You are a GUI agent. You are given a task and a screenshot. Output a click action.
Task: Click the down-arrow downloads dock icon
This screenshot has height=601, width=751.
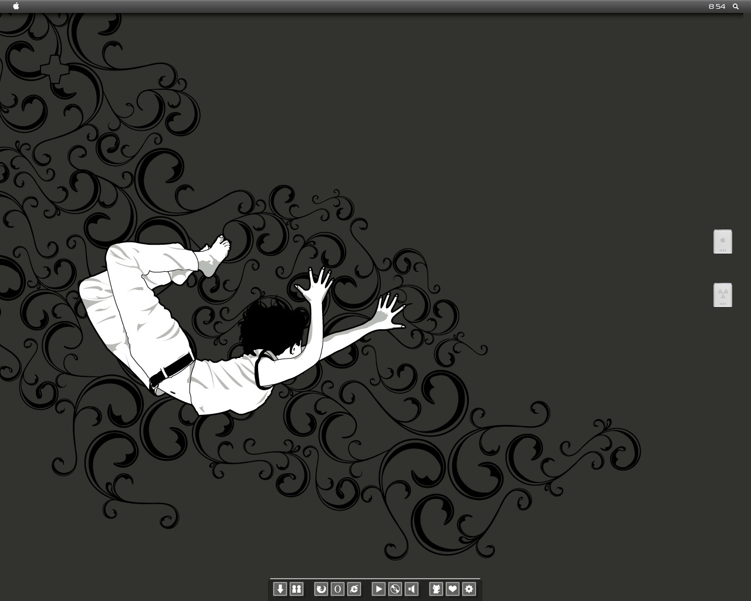point(280,589)
